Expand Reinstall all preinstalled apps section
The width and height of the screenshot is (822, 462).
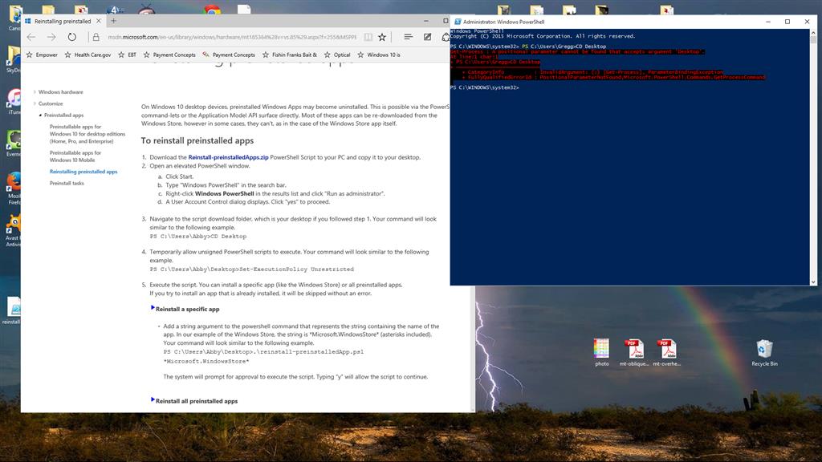tap(153, 400)
